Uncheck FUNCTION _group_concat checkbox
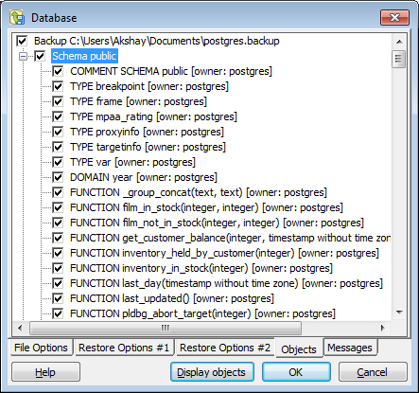 pos(58,192)
